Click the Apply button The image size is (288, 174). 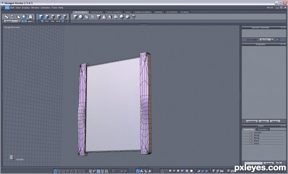coord(275,121)
